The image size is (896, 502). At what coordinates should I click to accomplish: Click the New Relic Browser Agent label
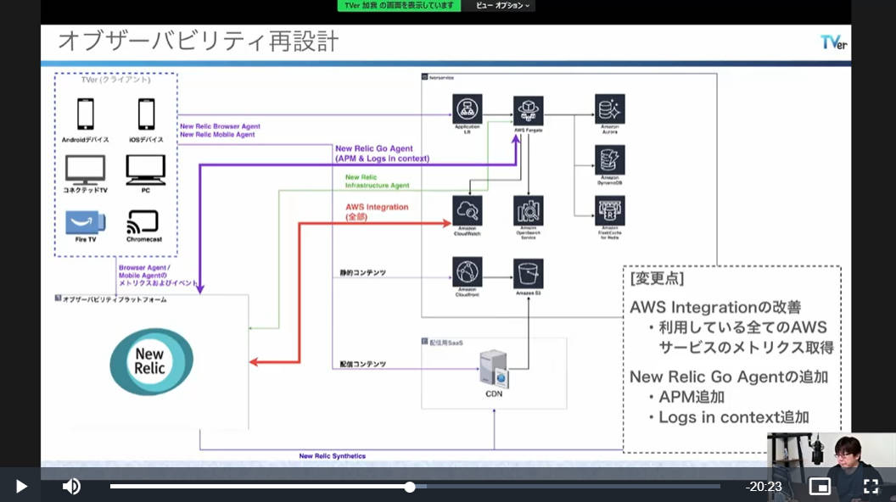[220, 126]
